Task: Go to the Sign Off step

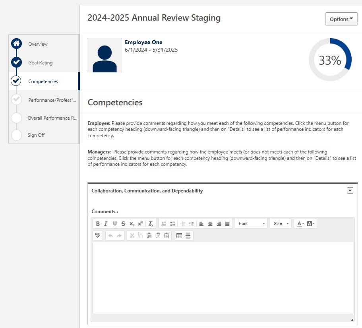Action: (x=36, y=135)
